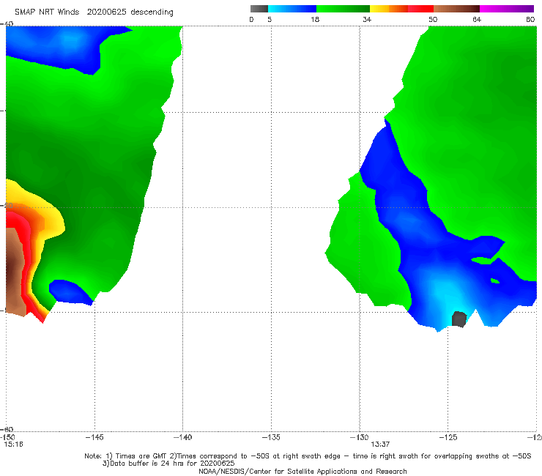
Task: Click the longitude label "-135"
Action: [271, 437]
